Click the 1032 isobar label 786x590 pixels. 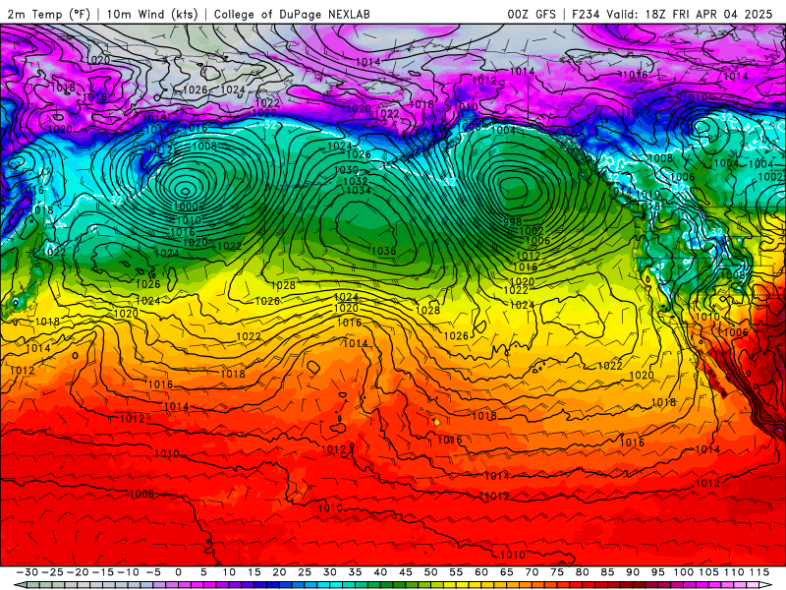(x=356, y=181)
